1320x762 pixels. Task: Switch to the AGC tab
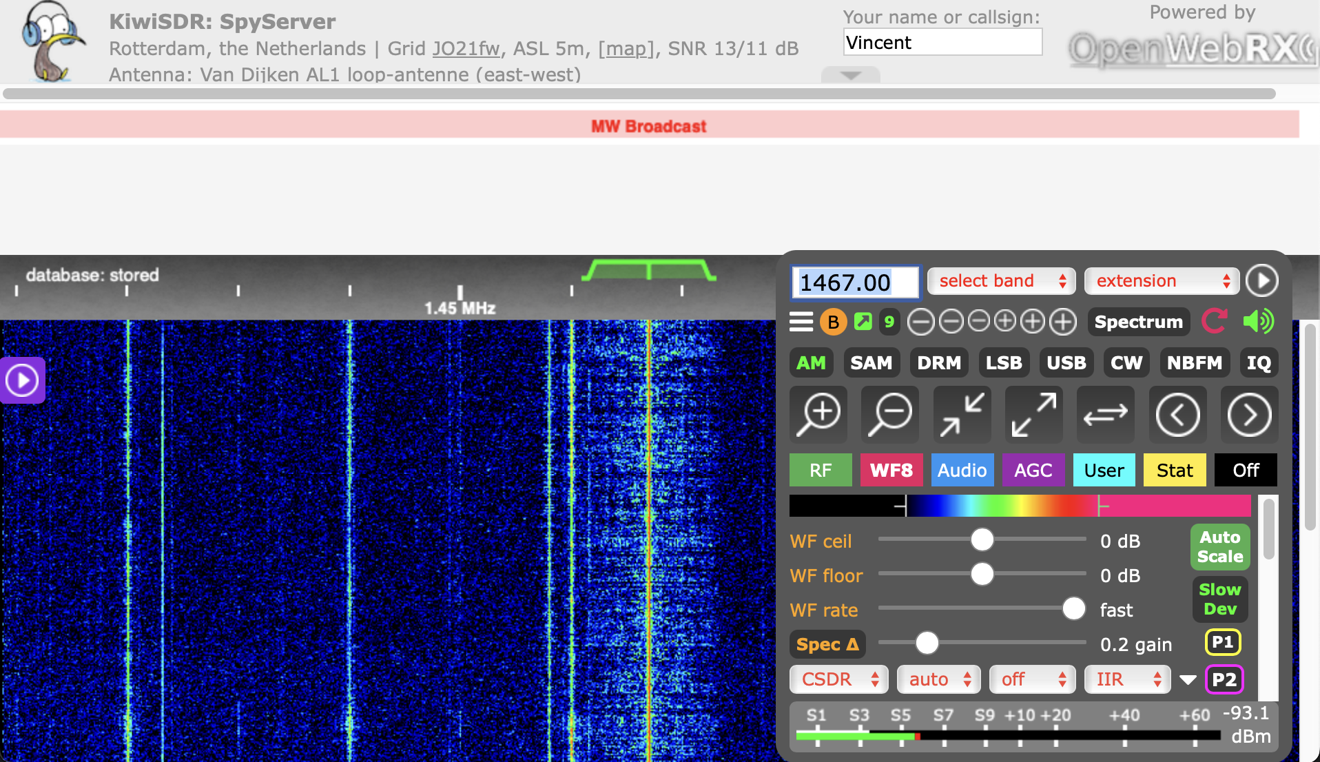click(1033, 471)
